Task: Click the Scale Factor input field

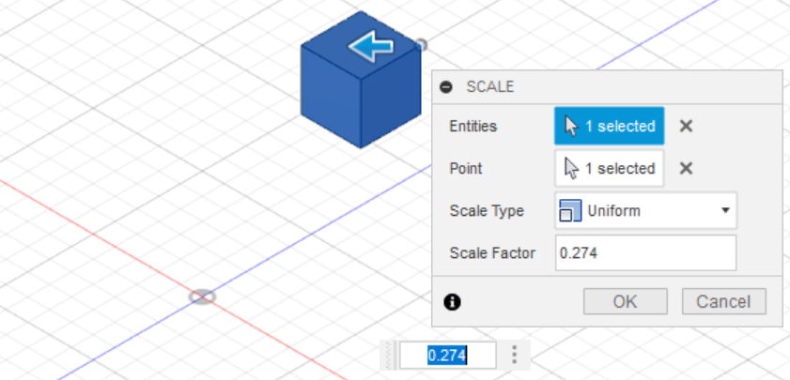Action: [x=646, y=252]
